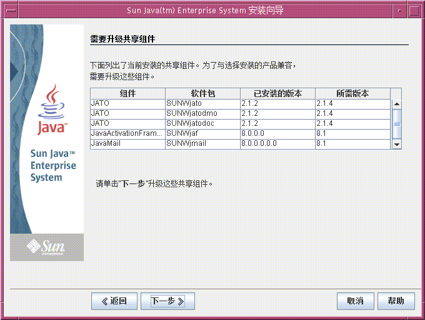425x320 pixels.
Task: Click the 取消 (Cancel) button
Action: (356, 301)
